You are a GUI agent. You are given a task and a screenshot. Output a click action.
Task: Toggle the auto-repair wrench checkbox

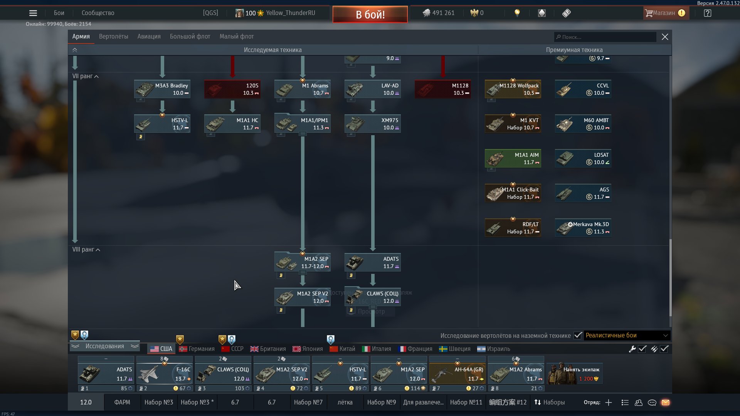tap(642, 349)
